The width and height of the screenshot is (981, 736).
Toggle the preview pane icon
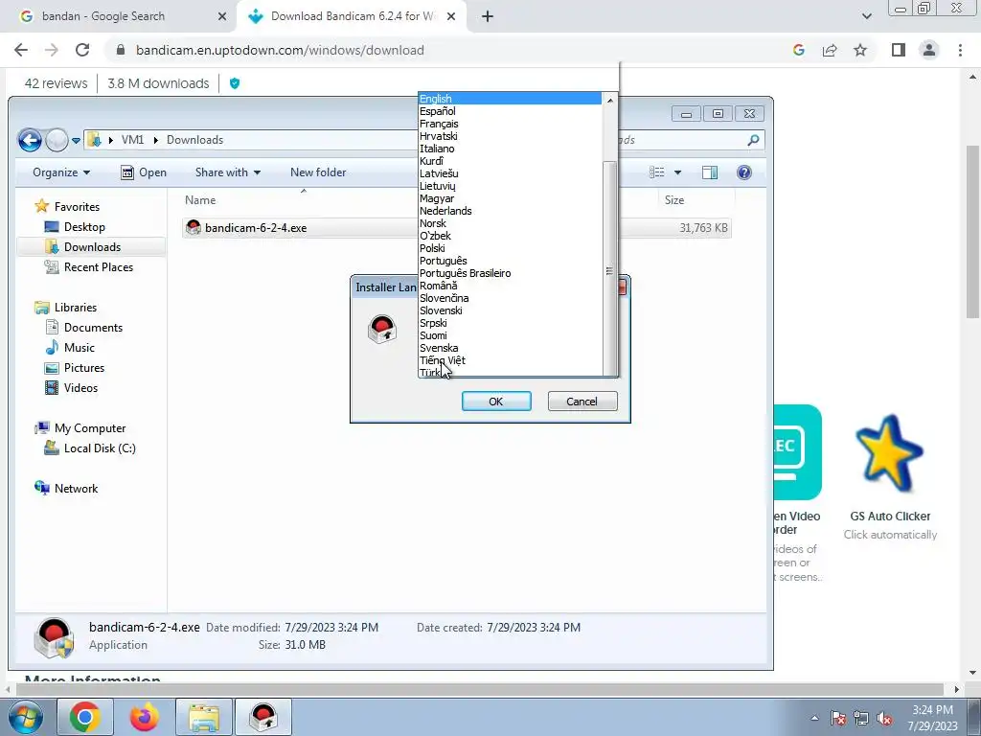[x=710, y=172]
